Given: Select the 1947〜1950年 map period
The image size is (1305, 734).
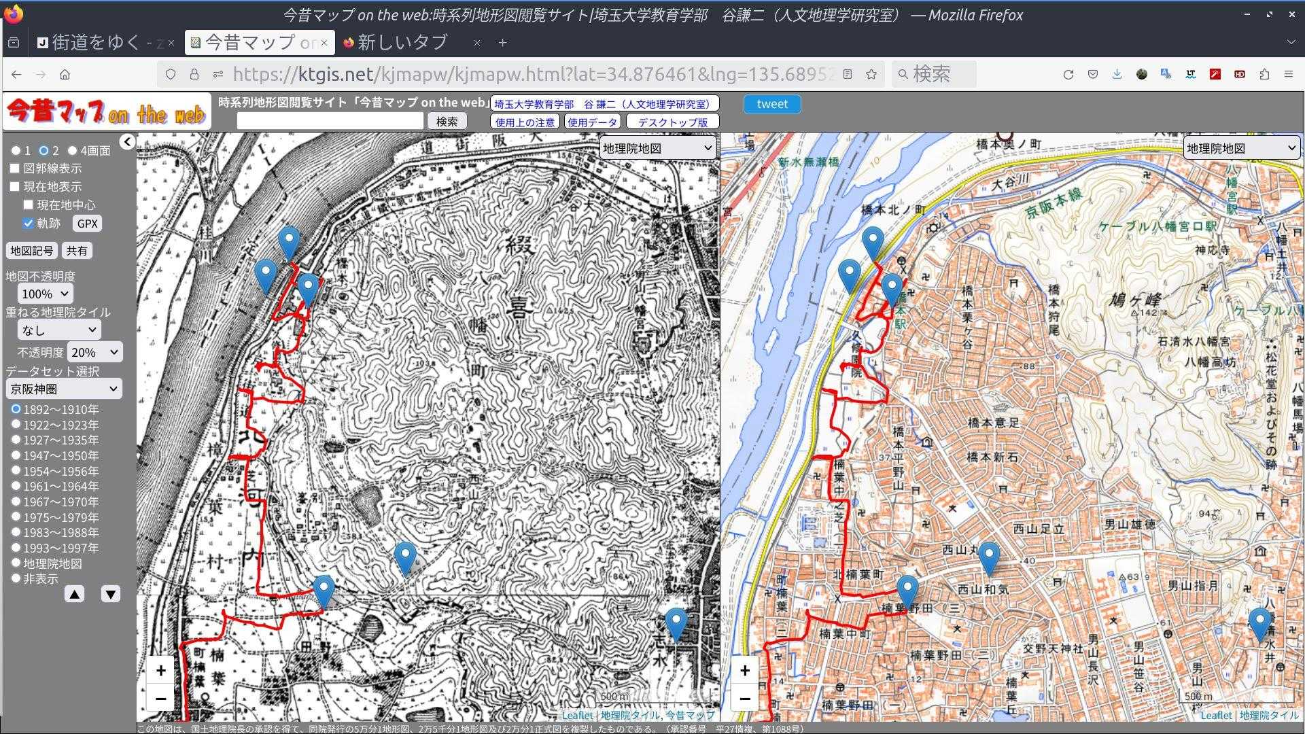Looking at the screenshot, I should [16, 455].
